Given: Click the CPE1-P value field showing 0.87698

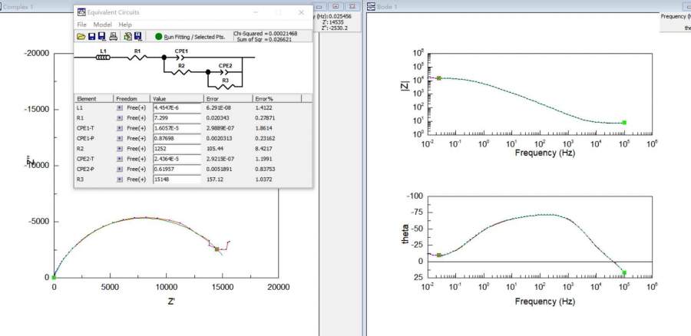Looking at the screenshot, I should coord(177,139).
